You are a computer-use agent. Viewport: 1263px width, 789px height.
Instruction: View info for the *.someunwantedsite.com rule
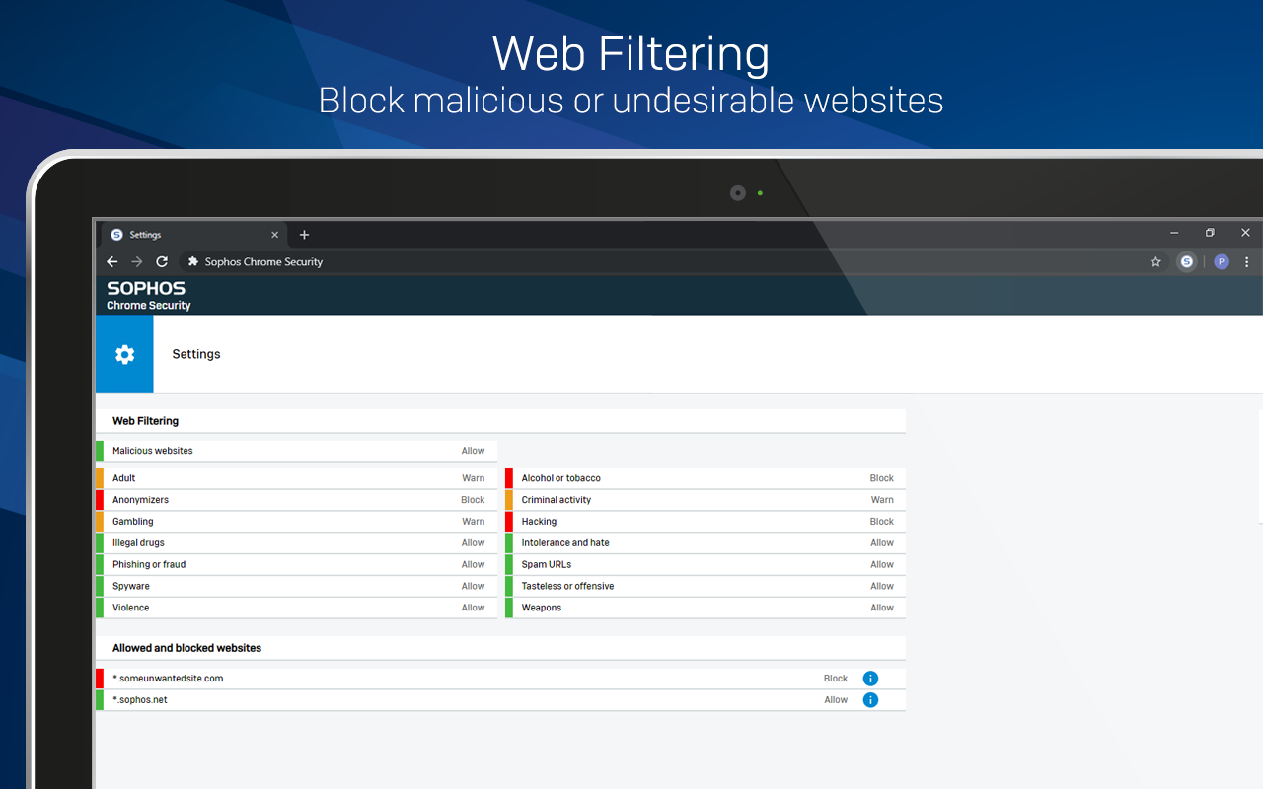pyautogui.click(x=870, y=678)
